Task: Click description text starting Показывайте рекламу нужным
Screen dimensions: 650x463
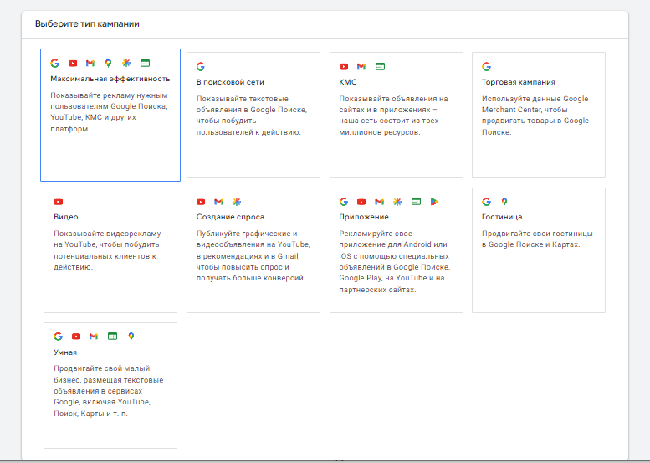Action: pyautogui.click(x=109, y=112)
